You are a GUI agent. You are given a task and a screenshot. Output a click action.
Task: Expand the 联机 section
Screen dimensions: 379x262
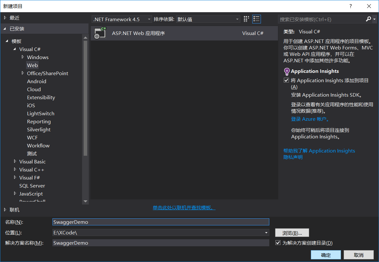click(x=5, y=210)
